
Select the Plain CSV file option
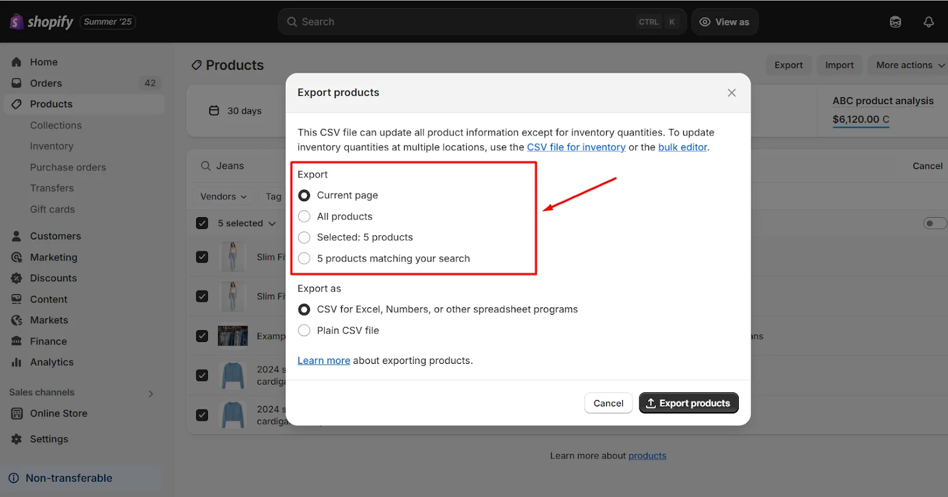coord(304,330)
